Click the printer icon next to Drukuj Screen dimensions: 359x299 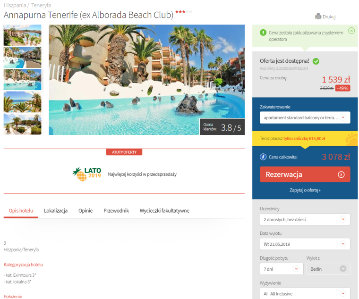318,17
